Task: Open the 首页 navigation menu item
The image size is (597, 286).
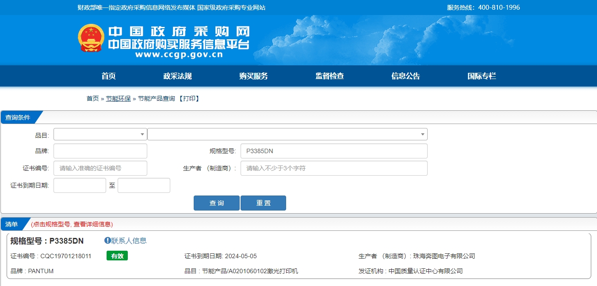Action: click(108, 76)
